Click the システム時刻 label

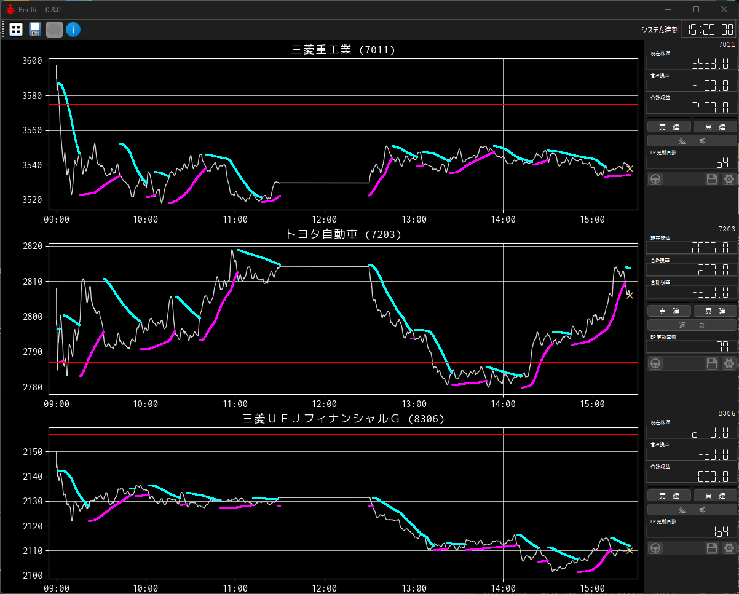659,30
